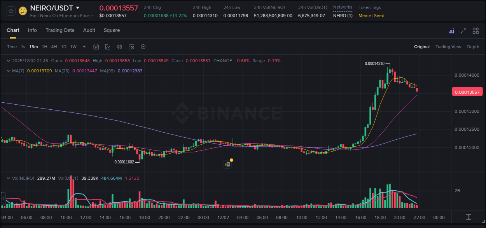Open the date range calendar icon

[96, 46]
